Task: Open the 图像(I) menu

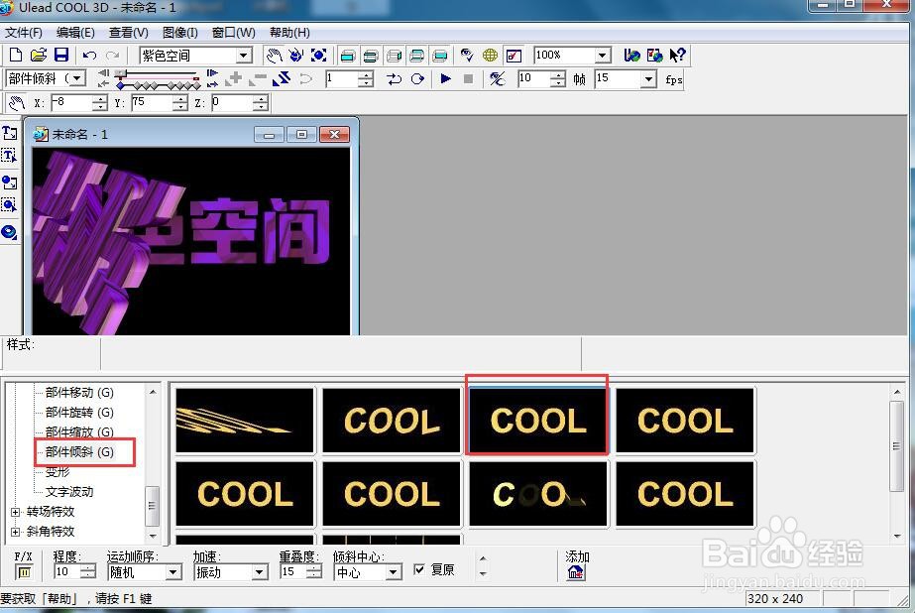Action: coord(180,33)
